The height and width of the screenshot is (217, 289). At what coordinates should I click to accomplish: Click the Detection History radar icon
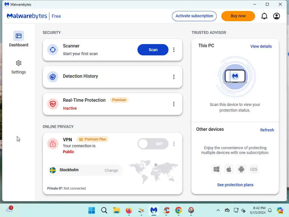tap(53, 77)
